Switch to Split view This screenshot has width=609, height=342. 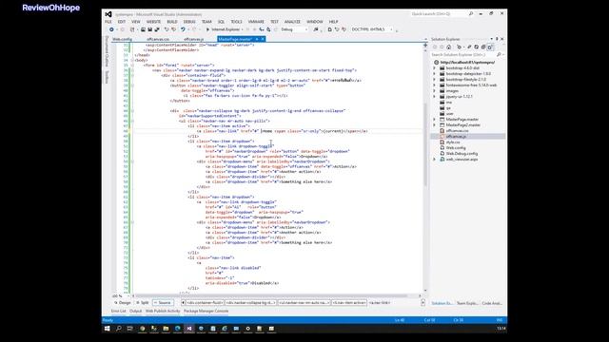[x=143, y=302]
